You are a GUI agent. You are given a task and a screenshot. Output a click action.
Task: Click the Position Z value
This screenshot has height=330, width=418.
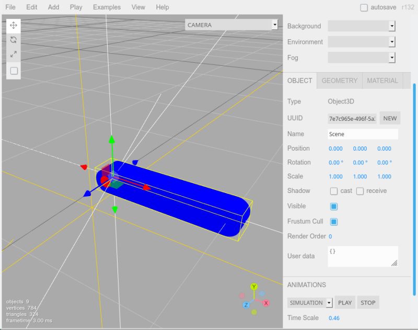tap(384, 149)
